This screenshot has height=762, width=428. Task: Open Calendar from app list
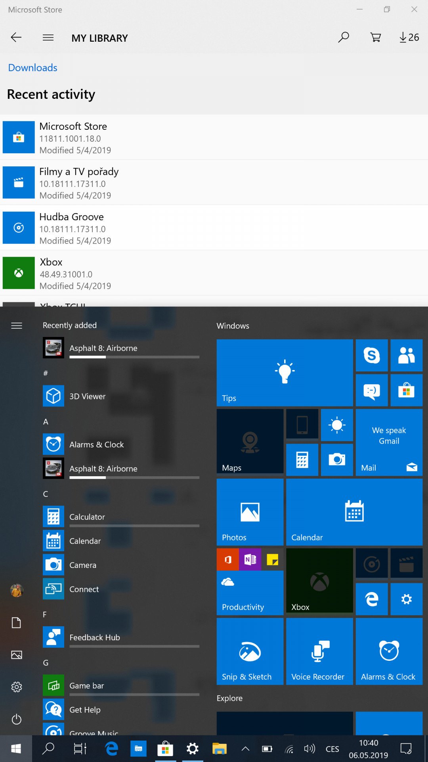121,541
